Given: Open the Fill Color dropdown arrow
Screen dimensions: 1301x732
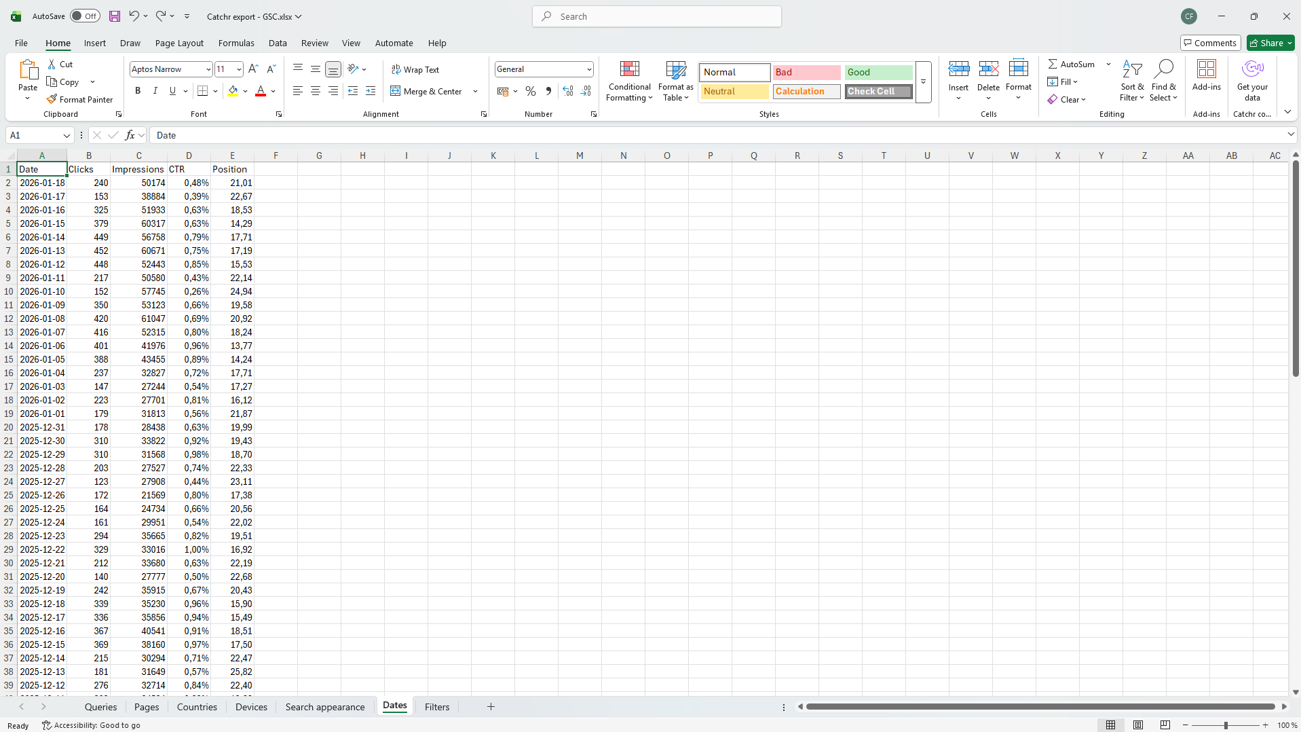Looking at the screenshot, I should tap(246, 91).
